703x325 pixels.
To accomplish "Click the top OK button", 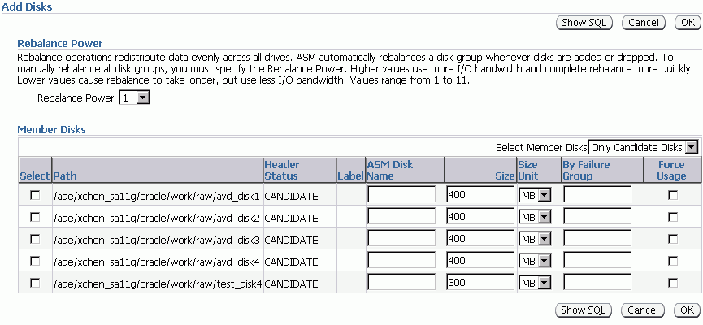I will [x=688, y=23].
